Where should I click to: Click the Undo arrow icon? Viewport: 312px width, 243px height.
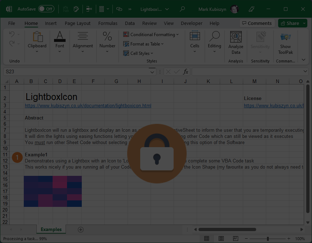point(12,34)
